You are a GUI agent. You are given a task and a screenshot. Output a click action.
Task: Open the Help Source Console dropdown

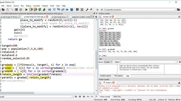pyautogui.click(x=108, y=62)
